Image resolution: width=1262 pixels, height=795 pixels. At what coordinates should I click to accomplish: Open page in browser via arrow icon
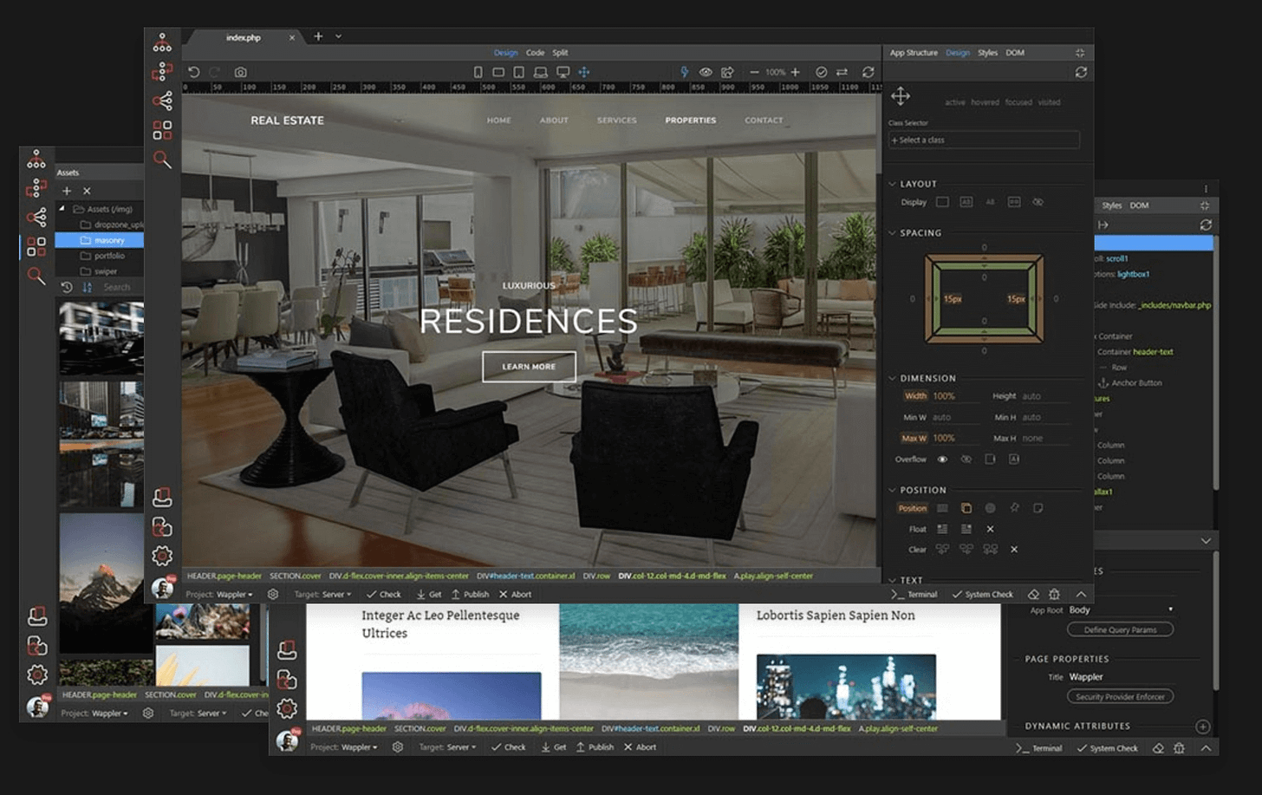tap(727, 72)
